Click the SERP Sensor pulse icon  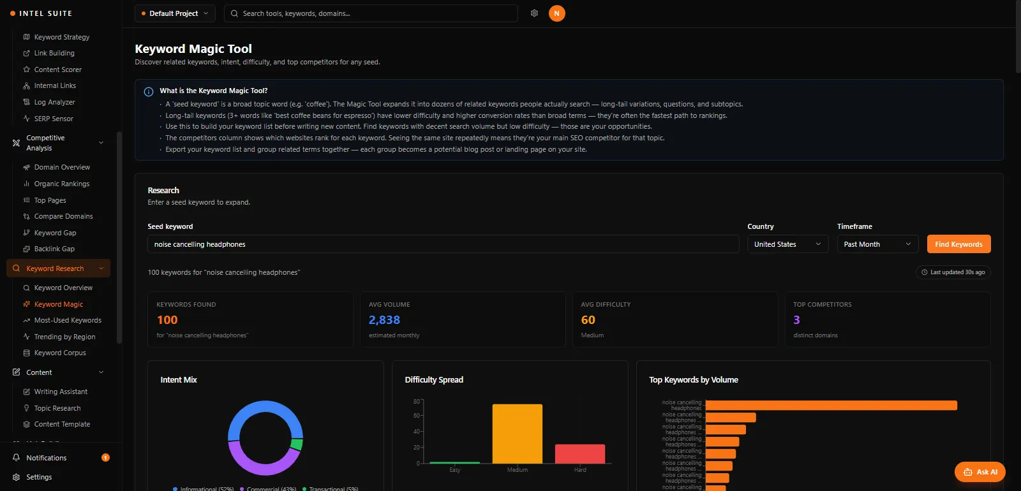click(26, 119)
